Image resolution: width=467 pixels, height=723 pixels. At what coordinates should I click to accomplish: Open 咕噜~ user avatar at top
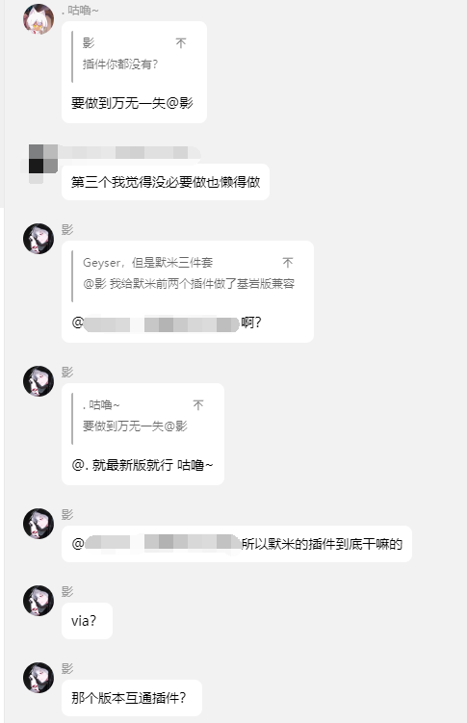(39, 19)
